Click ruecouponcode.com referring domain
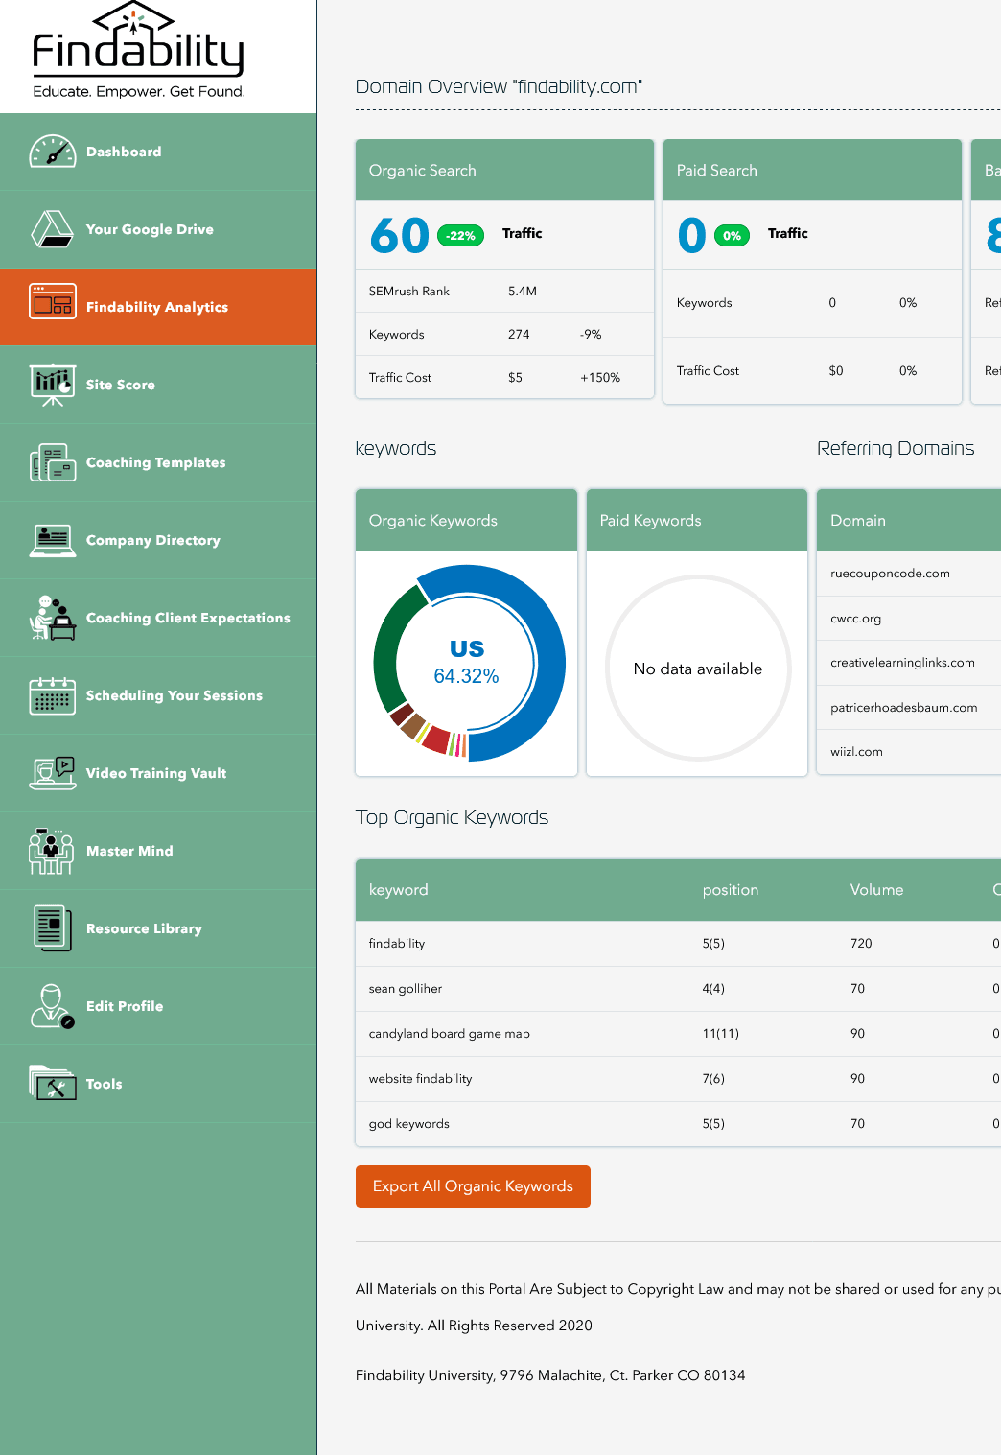The height and width of the screenshot is (1455, 1001). pyautogui.click(x=890, y=574)
